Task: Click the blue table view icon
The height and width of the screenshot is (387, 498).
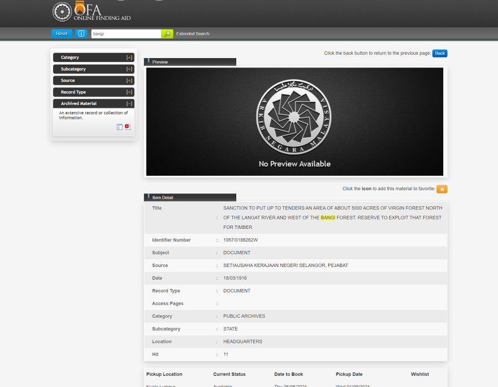Action: [x=120, y=127]
